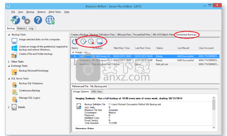Viewport: 227px width, 136px height.
Task: Click the refresh scheduled backups icon
Action: coord(75,42)
